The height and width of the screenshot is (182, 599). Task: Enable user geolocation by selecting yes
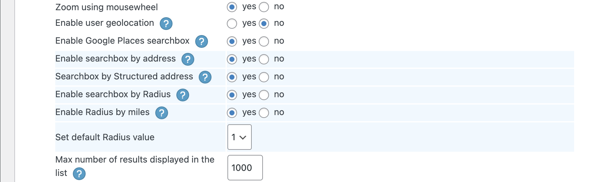pos(232,24)
